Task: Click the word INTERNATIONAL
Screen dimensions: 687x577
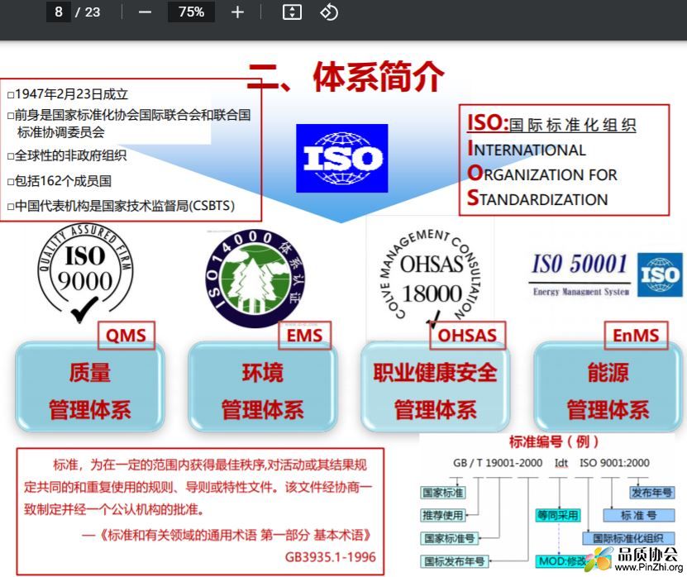Action: [x=526, y=149]
